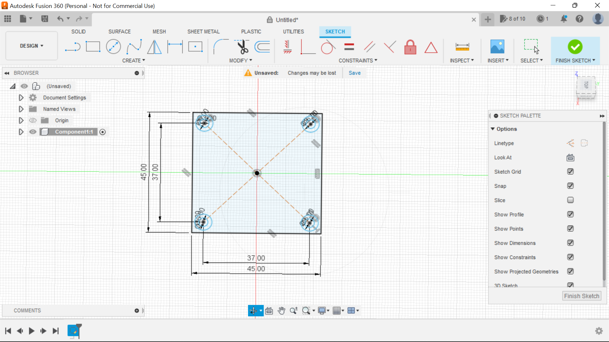Apply Perpendicular constraint
Screen dimensions: 609x342
click(390, 47)
